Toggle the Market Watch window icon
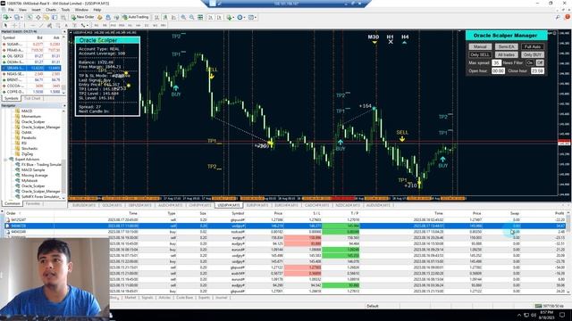Viewport: 572px width, 321px height. tap(29, 18)
